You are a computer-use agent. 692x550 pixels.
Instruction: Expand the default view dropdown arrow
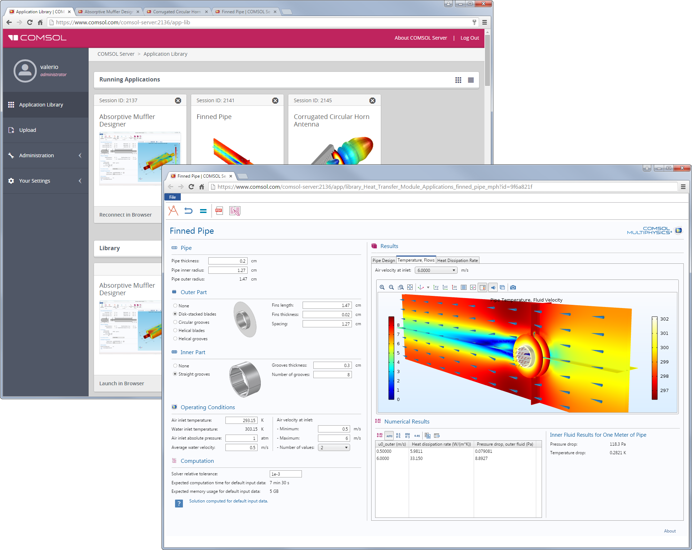click(428, 287)
